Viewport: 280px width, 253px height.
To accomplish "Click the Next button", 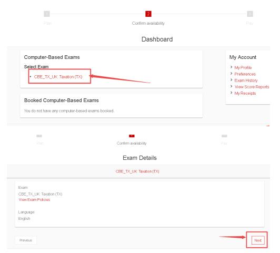I will point(258,240).
